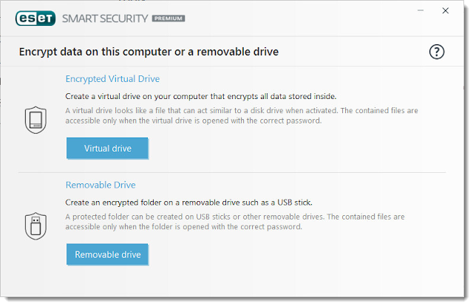
Task: Open the Removable Drive heading link
Action: pos(101,185)
